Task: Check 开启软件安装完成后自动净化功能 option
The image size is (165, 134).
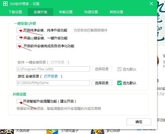Action: 19,46
